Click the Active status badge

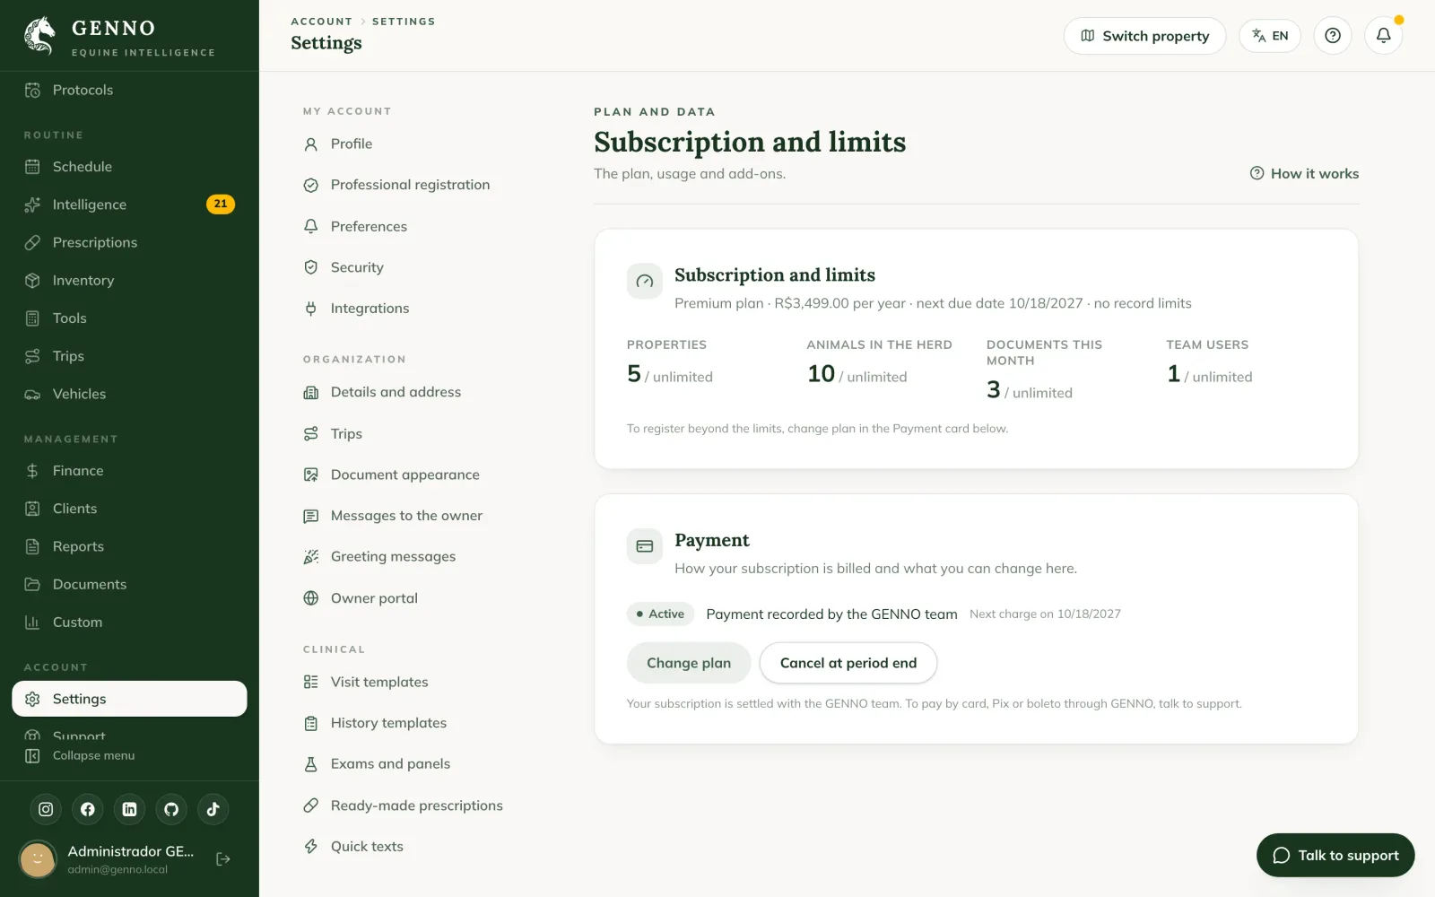(x=660, y=614)
